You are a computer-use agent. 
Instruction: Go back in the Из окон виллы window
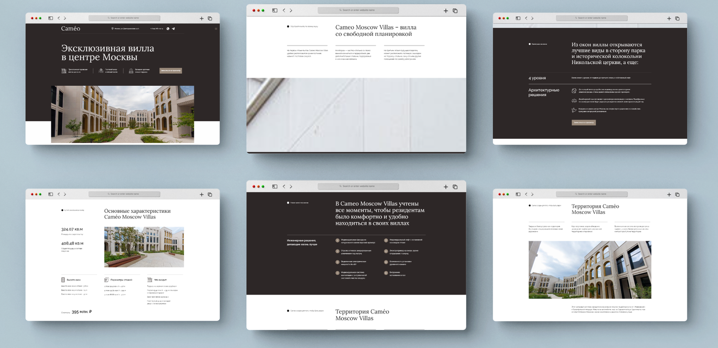pos(527,18)
